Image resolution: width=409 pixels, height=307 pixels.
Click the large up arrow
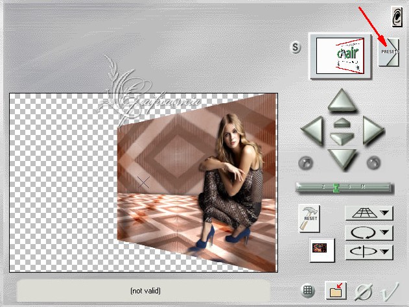[342, 101]
